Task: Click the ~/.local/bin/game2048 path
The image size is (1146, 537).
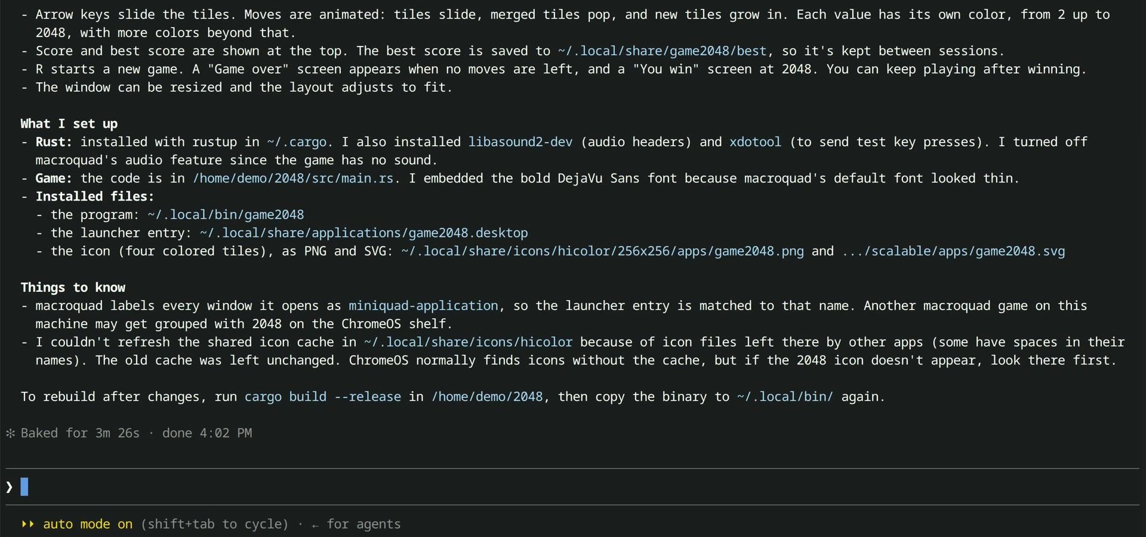Action: [226, 215]
